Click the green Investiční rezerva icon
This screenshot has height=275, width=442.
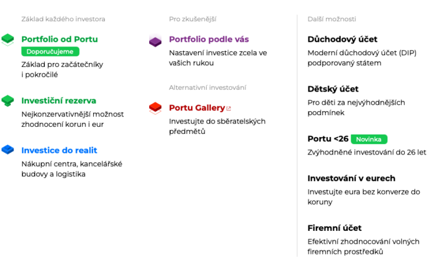click(x=8, y=101)
